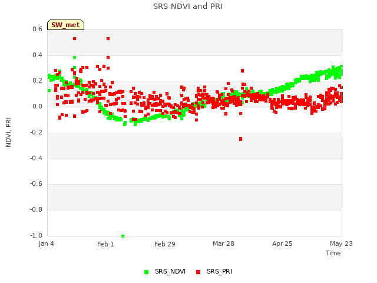Screen dimensions: 377x283
Task: Click the NDVI, PRI y-axis title
Action: [x=8, y=132]
